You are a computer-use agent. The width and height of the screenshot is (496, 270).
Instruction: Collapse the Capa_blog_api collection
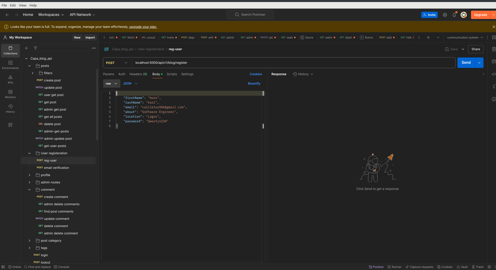coord(26,59)
